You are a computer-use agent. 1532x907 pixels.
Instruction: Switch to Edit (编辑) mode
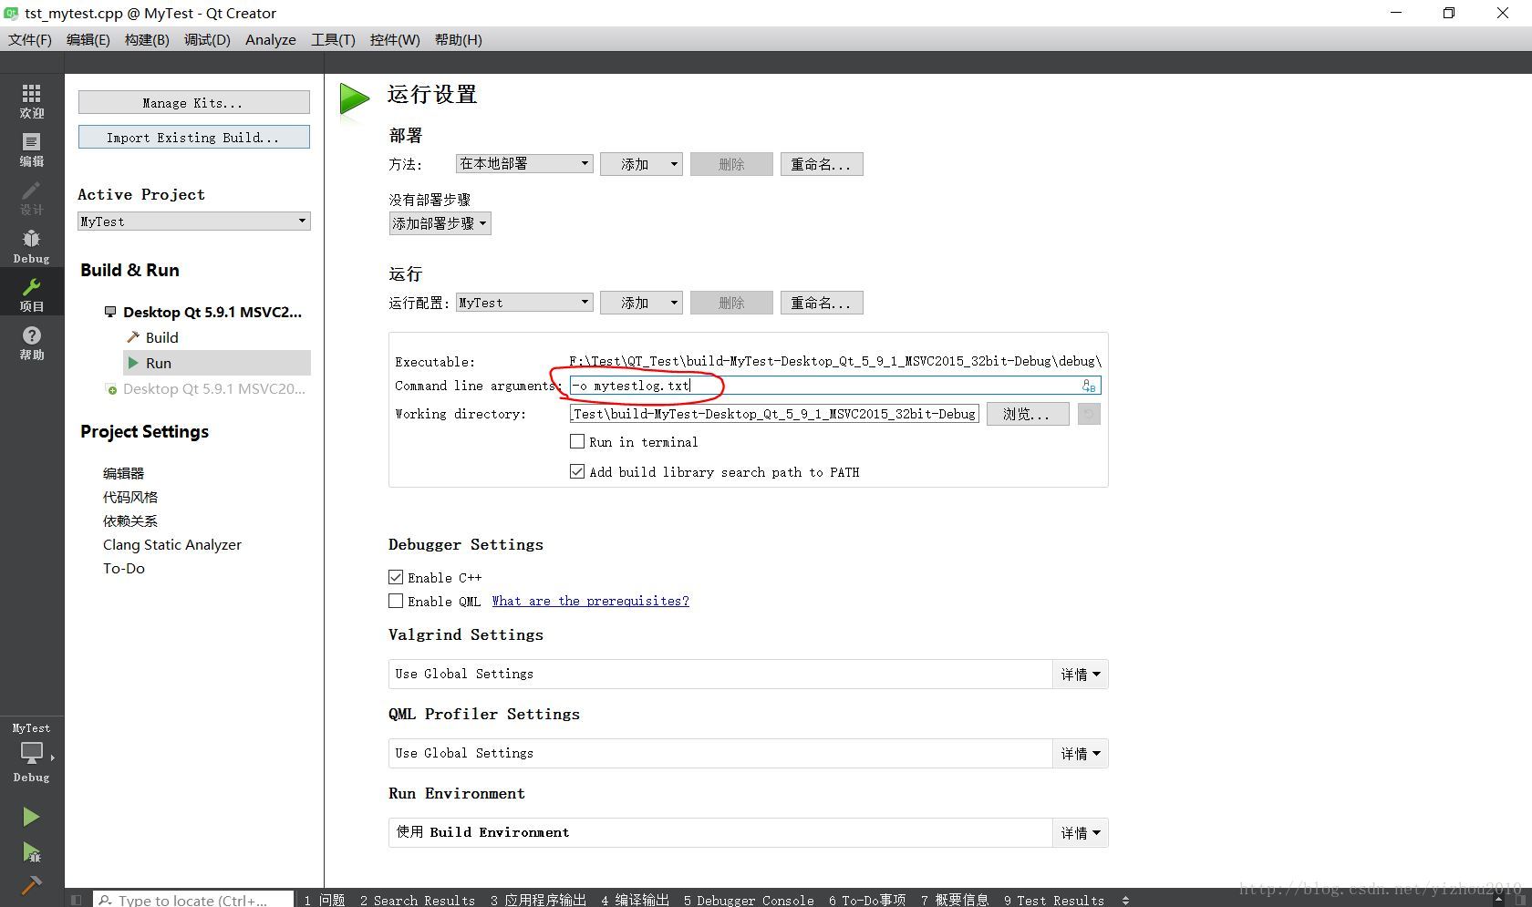[32, 149]
